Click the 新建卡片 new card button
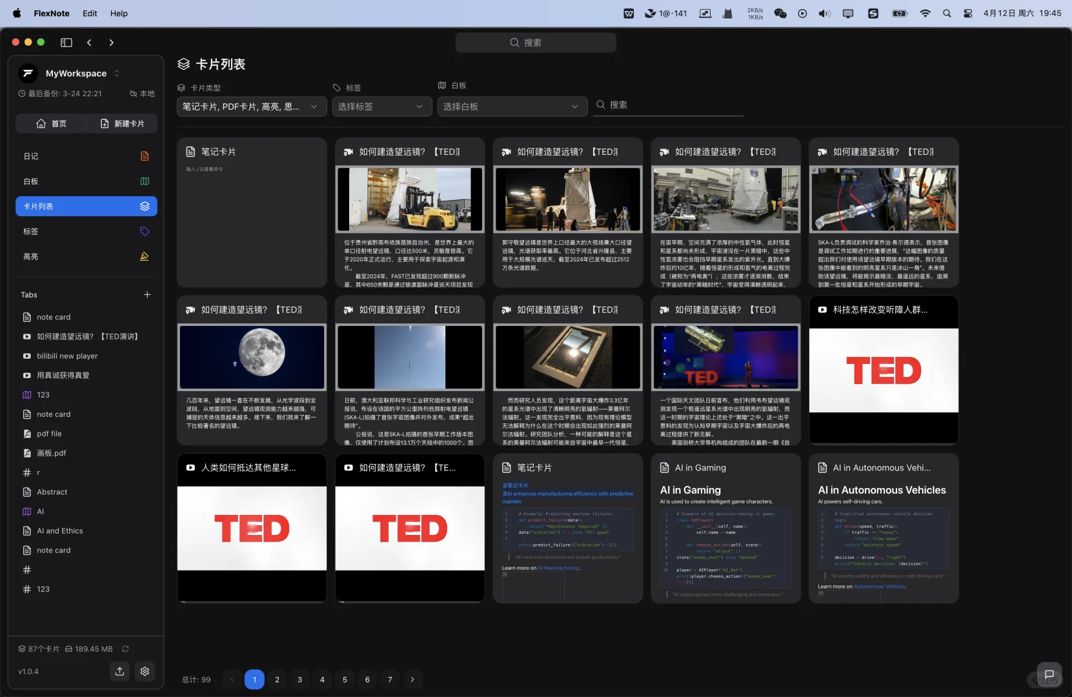This screenshot has width=1072, height=697. 122,123
